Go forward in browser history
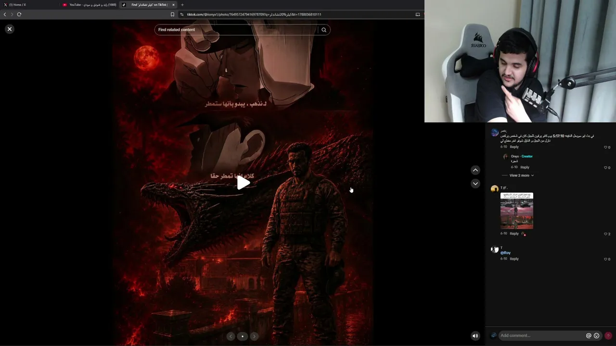 click(x=12, y=14)
